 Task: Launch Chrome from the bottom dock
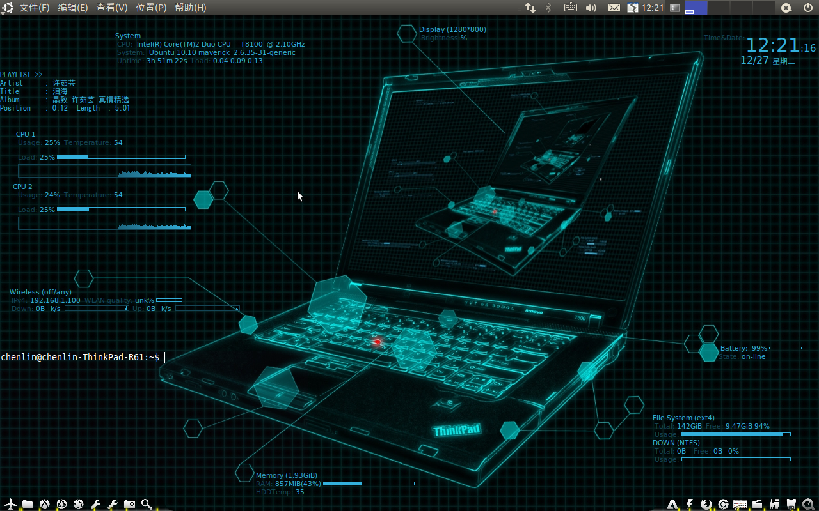coord(723,505)
